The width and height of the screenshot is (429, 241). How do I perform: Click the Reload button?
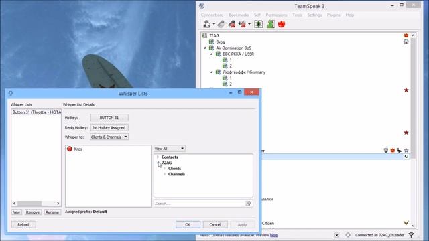23,225
